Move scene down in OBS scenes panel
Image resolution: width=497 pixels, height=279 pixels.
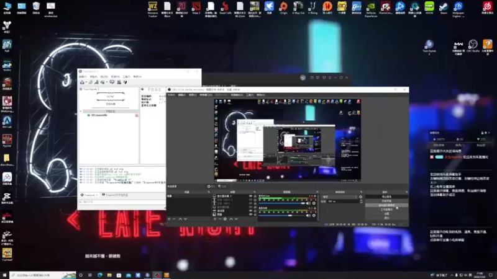(185, 219)
